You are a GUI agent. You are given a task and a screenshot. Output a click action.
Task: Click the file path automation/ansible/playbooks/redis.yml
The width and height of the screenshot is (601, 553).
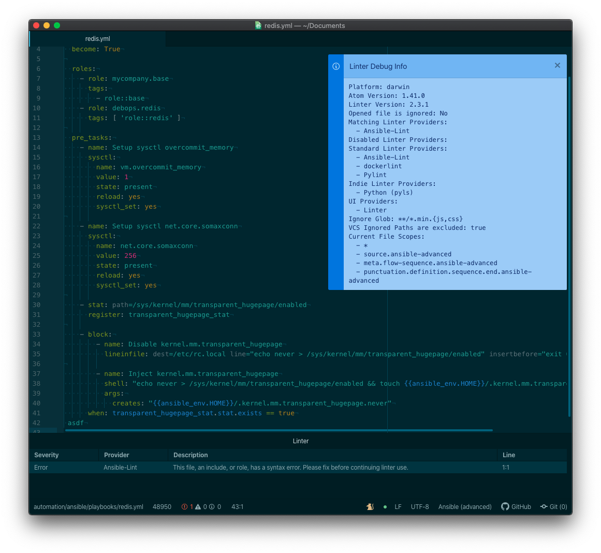pos(89,506)
